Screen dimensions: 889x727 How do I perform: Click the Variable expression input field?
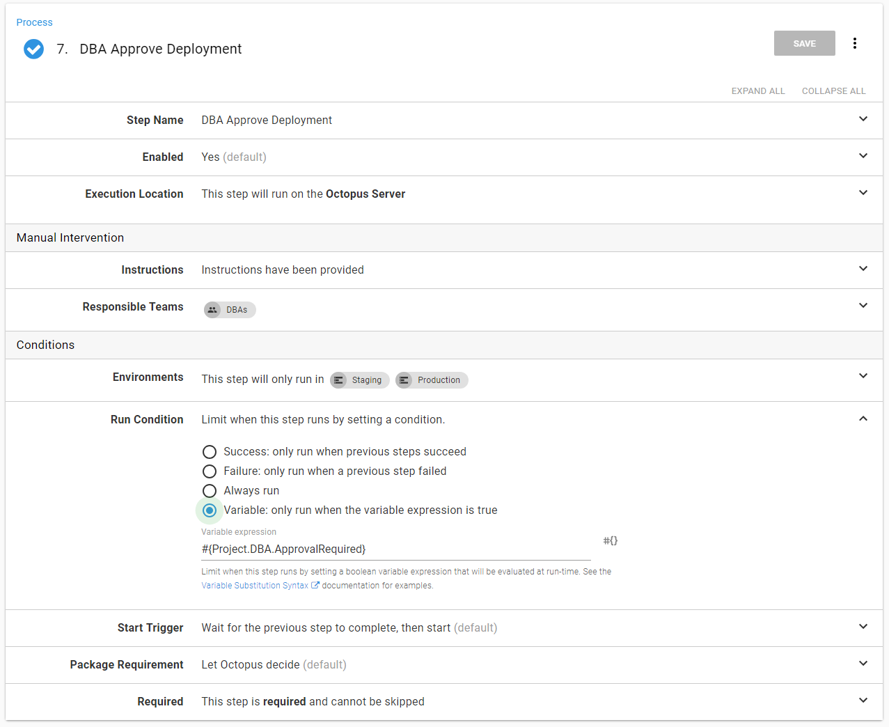pyautogui.click(x=395, y=549)
